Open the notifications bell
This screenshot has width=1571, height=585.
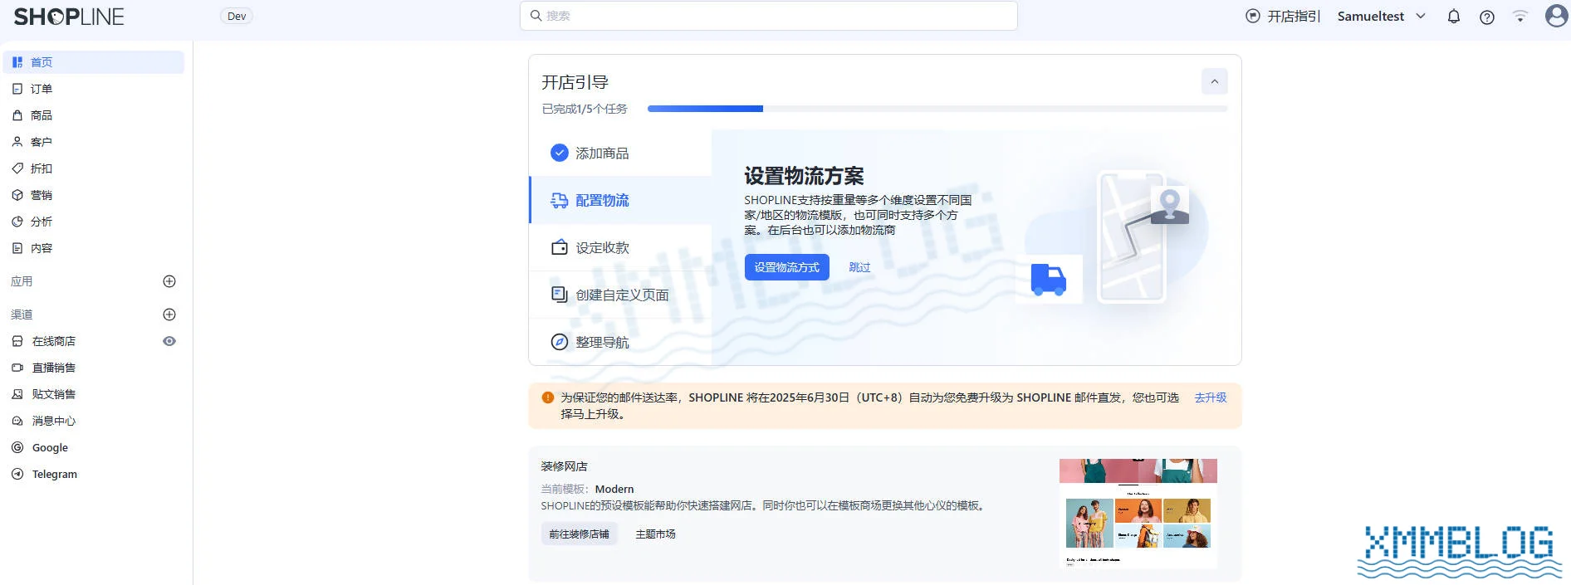(x=1454, y=17)
